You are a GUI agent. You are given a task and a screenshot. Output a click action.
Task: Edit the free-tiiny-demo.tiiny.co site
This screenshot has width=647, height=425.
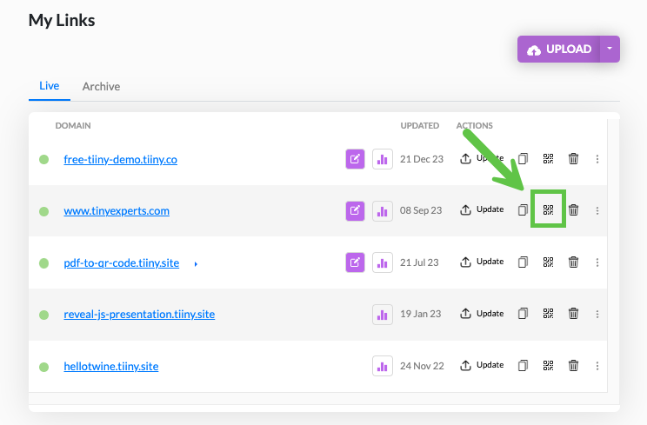click(x=355, y=159)
